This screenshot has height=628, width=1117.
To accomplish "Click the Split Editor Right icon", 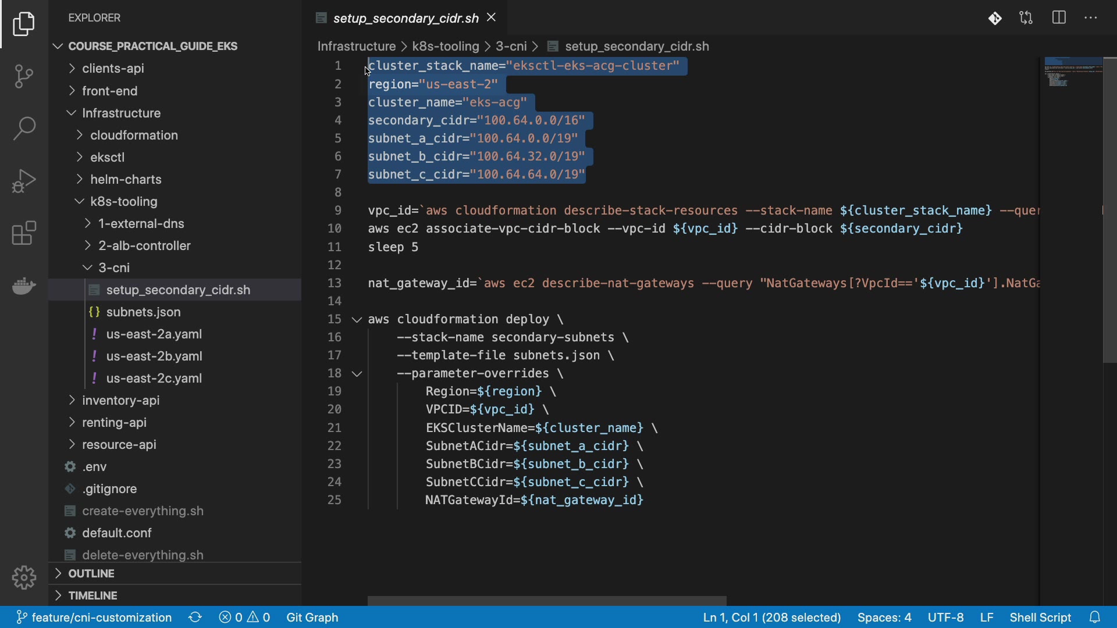I will 1059,18.
